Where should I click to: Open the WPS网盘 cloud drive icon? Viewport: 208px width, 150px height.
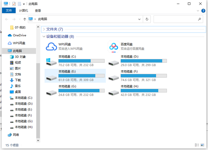point(51,46)
